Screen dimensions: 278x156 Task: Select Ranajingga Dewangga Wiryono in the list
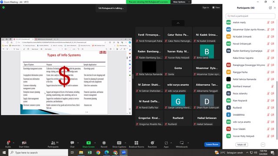pos(250,65)
